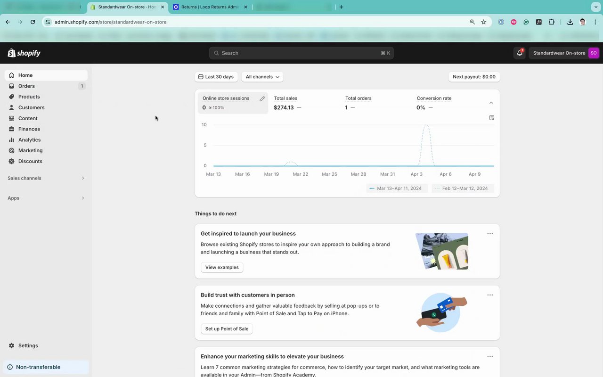Click the Next payout button
The width and height of the screenshot is (603, 377).
(474, 77)
